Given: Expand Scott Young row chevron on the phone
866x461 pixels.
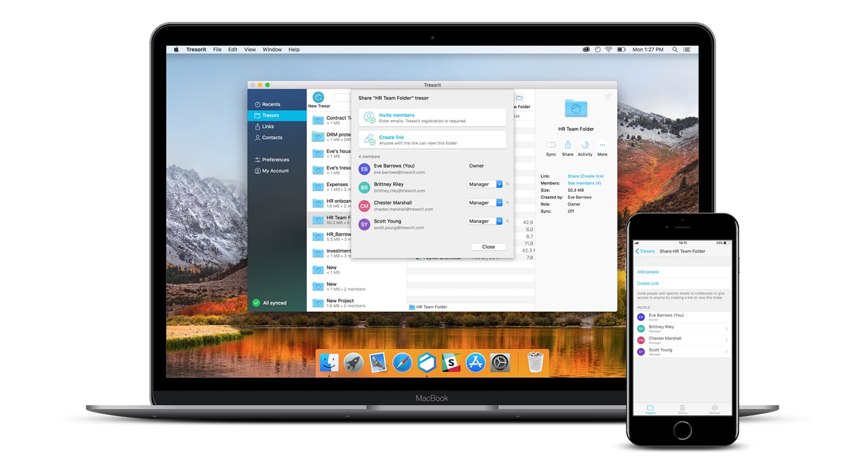Looking at the screenshot, I should [726, 352].
